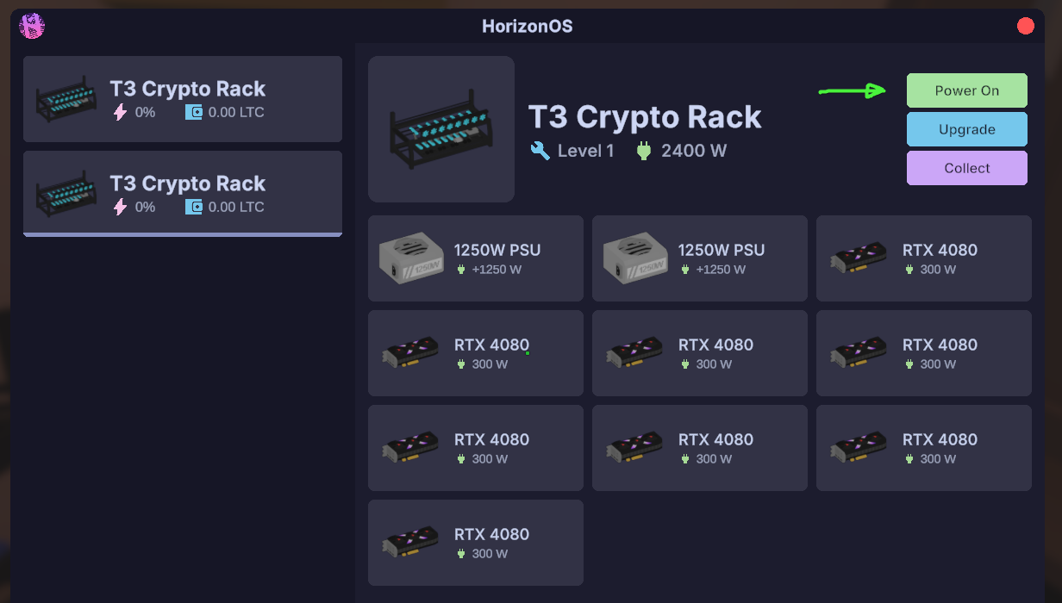
Task: Click the lightning bolt icon on the first rack entry
Action: coord(120,112)
